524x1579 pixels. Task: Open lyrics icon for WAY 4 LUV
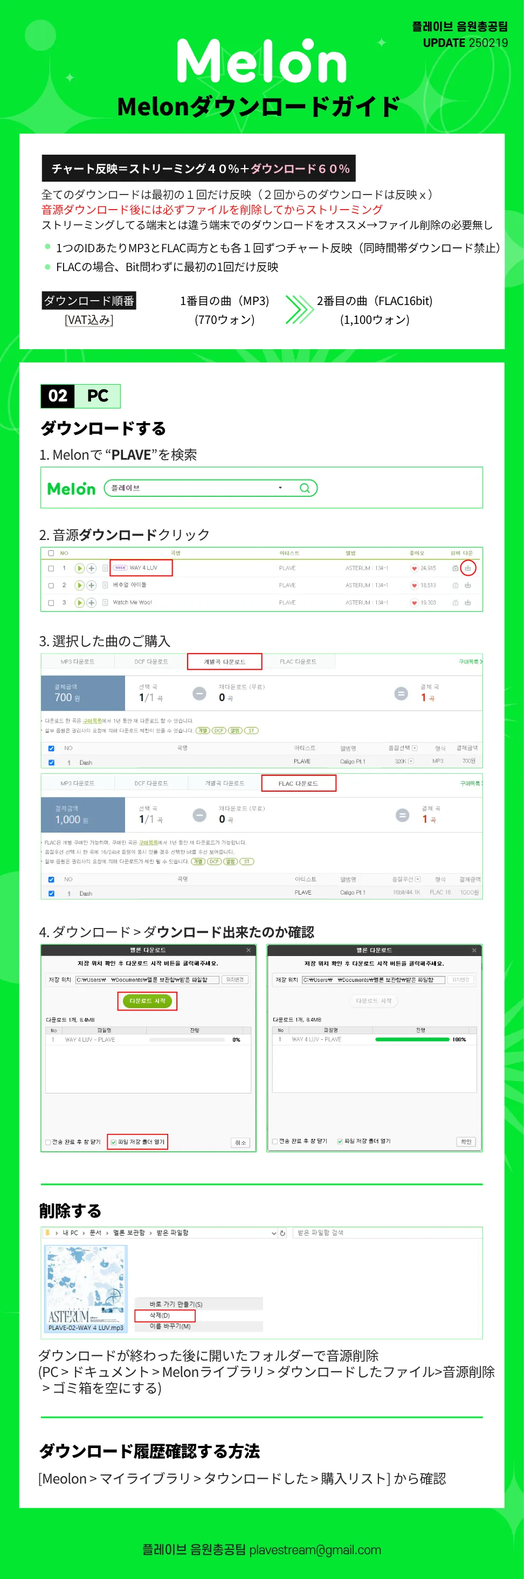click(x=105, y=568)
